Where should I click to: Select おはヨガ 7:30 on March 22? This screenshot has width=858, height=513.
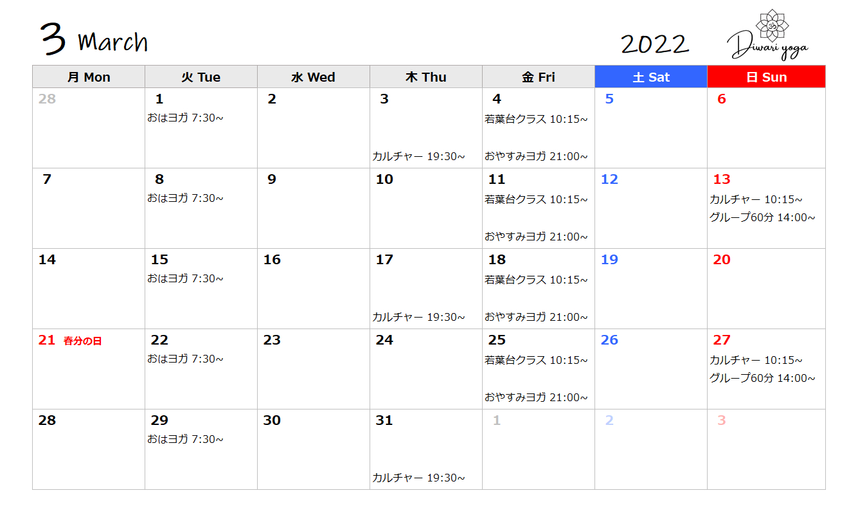(185, 359)
